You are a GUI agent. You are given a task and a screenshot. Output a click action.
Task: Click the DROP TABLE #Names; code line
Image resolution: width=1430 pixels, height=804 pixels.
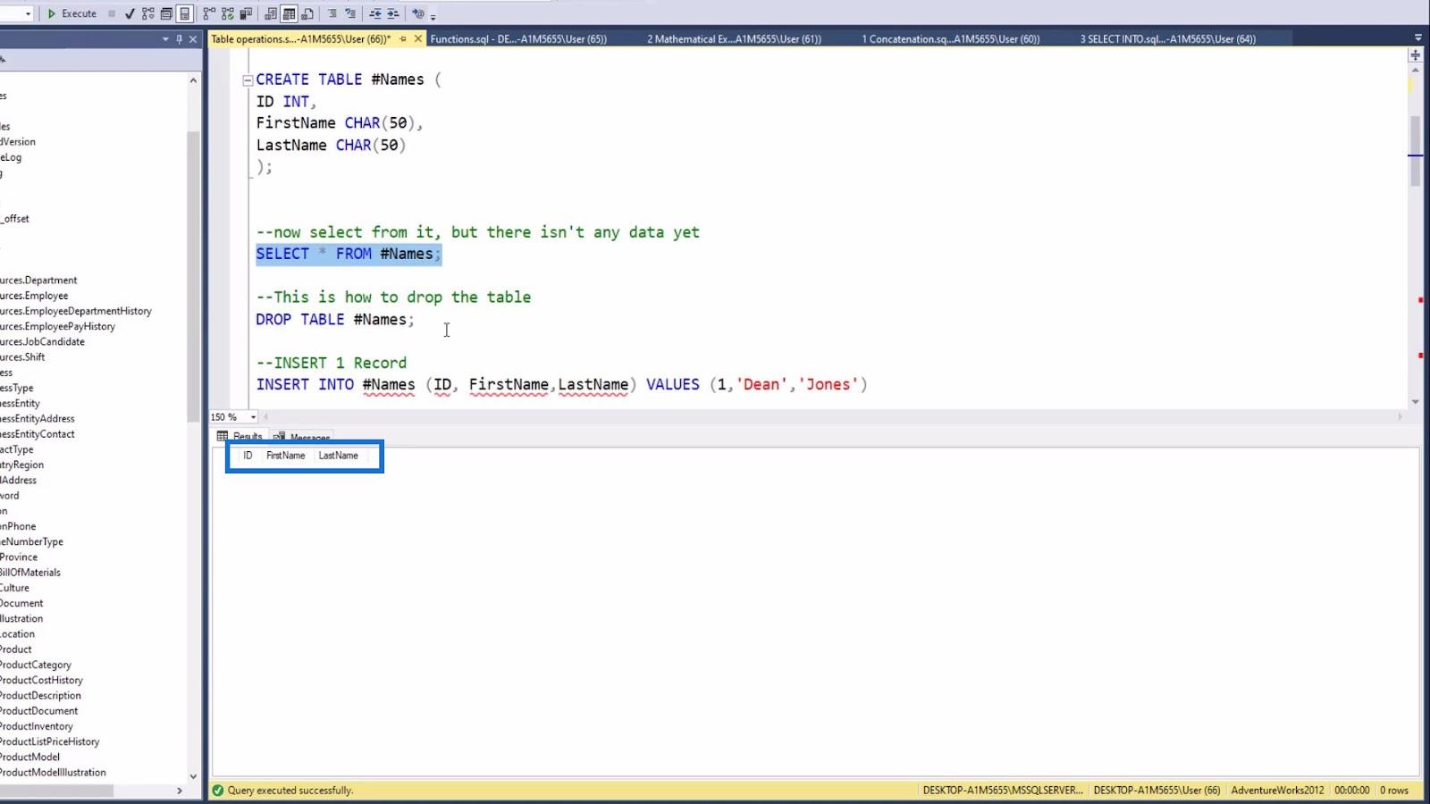tap(335, 319)
